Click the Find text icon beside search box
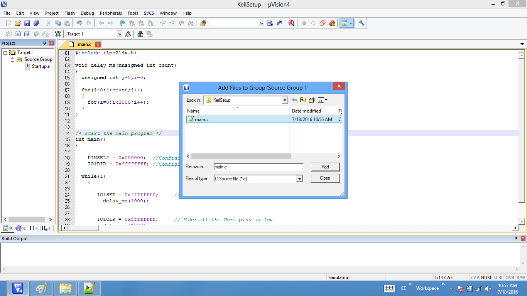 270,23
